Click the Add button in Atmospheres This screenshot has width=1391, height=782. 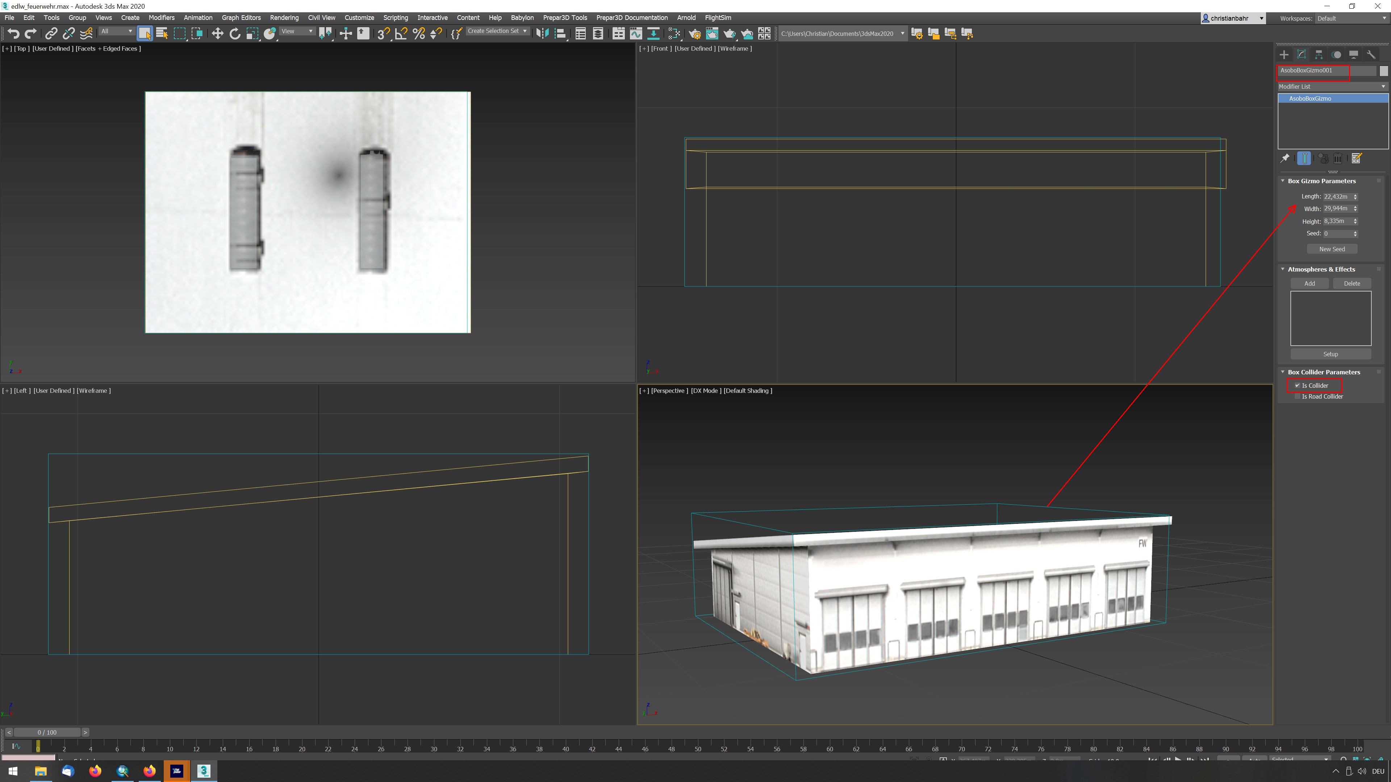pyautogui.click(x=1309, y=283)
